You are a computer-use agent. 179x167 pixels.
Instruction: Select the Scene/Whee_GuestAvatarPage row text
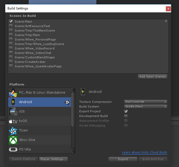(38, 66)
